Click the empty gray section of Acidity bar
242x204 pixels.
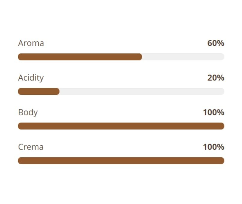141,91
